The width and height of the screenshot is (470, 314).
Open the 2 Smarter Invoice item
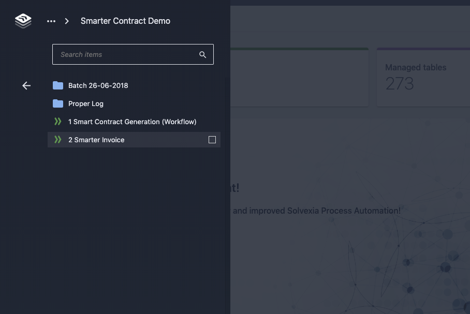click(x=96, y=140)
